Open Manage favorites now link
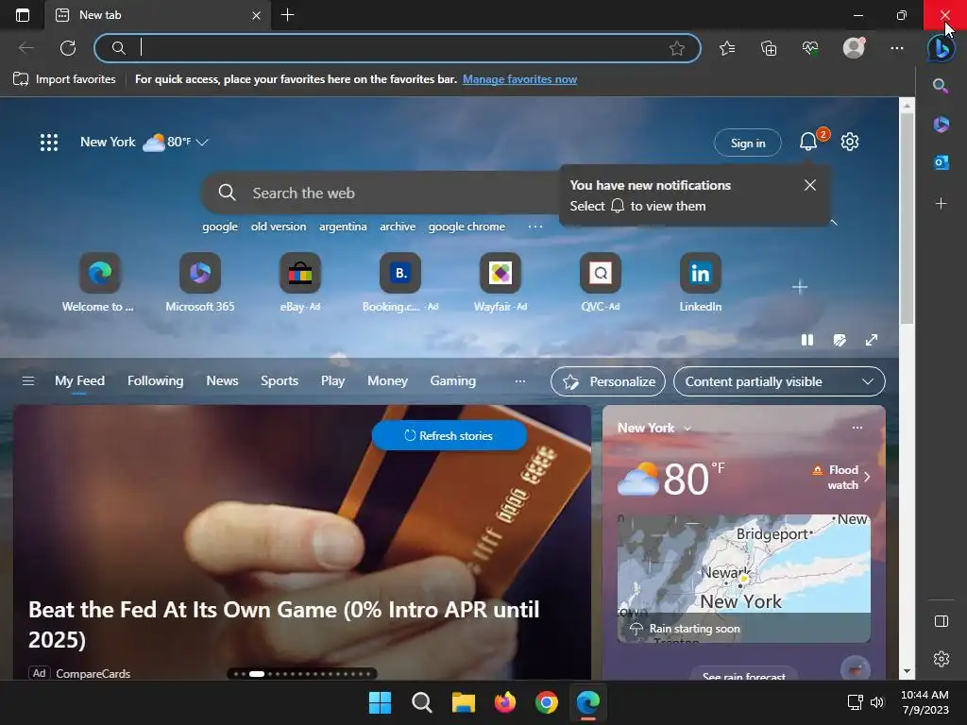Image resolution: width=967 pixels, height=725 pixels. click(520, 79)
